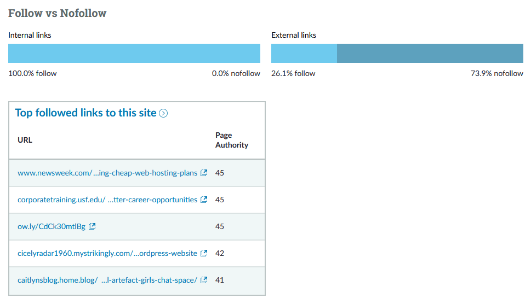
Task: Open the ow.ly/CdCk30mtlBg short link
Action: point(52,226)
